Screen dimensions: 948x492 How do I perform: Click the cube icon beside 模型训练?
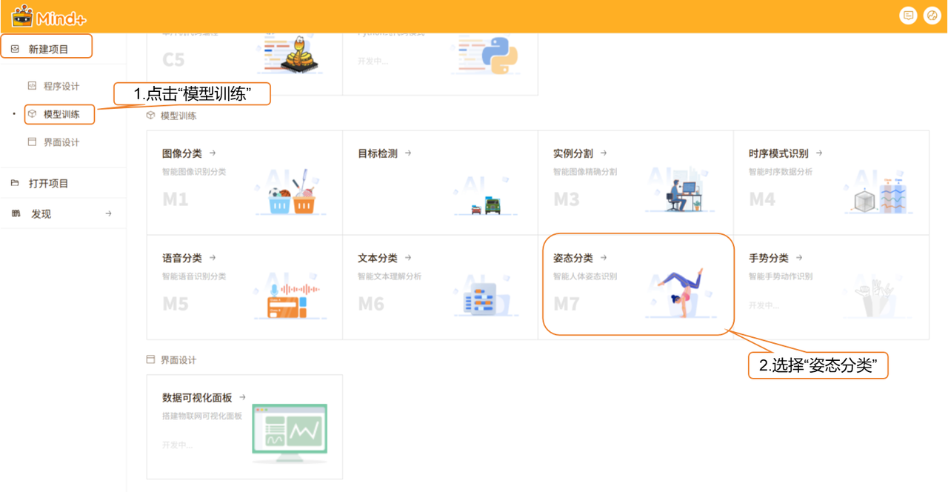click(x=32, y=114)
